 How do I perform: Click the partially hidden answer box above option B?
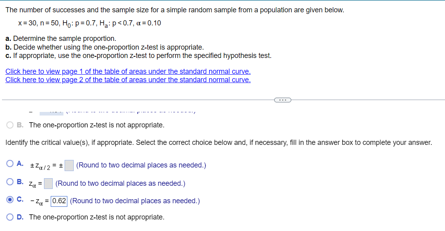52,114
